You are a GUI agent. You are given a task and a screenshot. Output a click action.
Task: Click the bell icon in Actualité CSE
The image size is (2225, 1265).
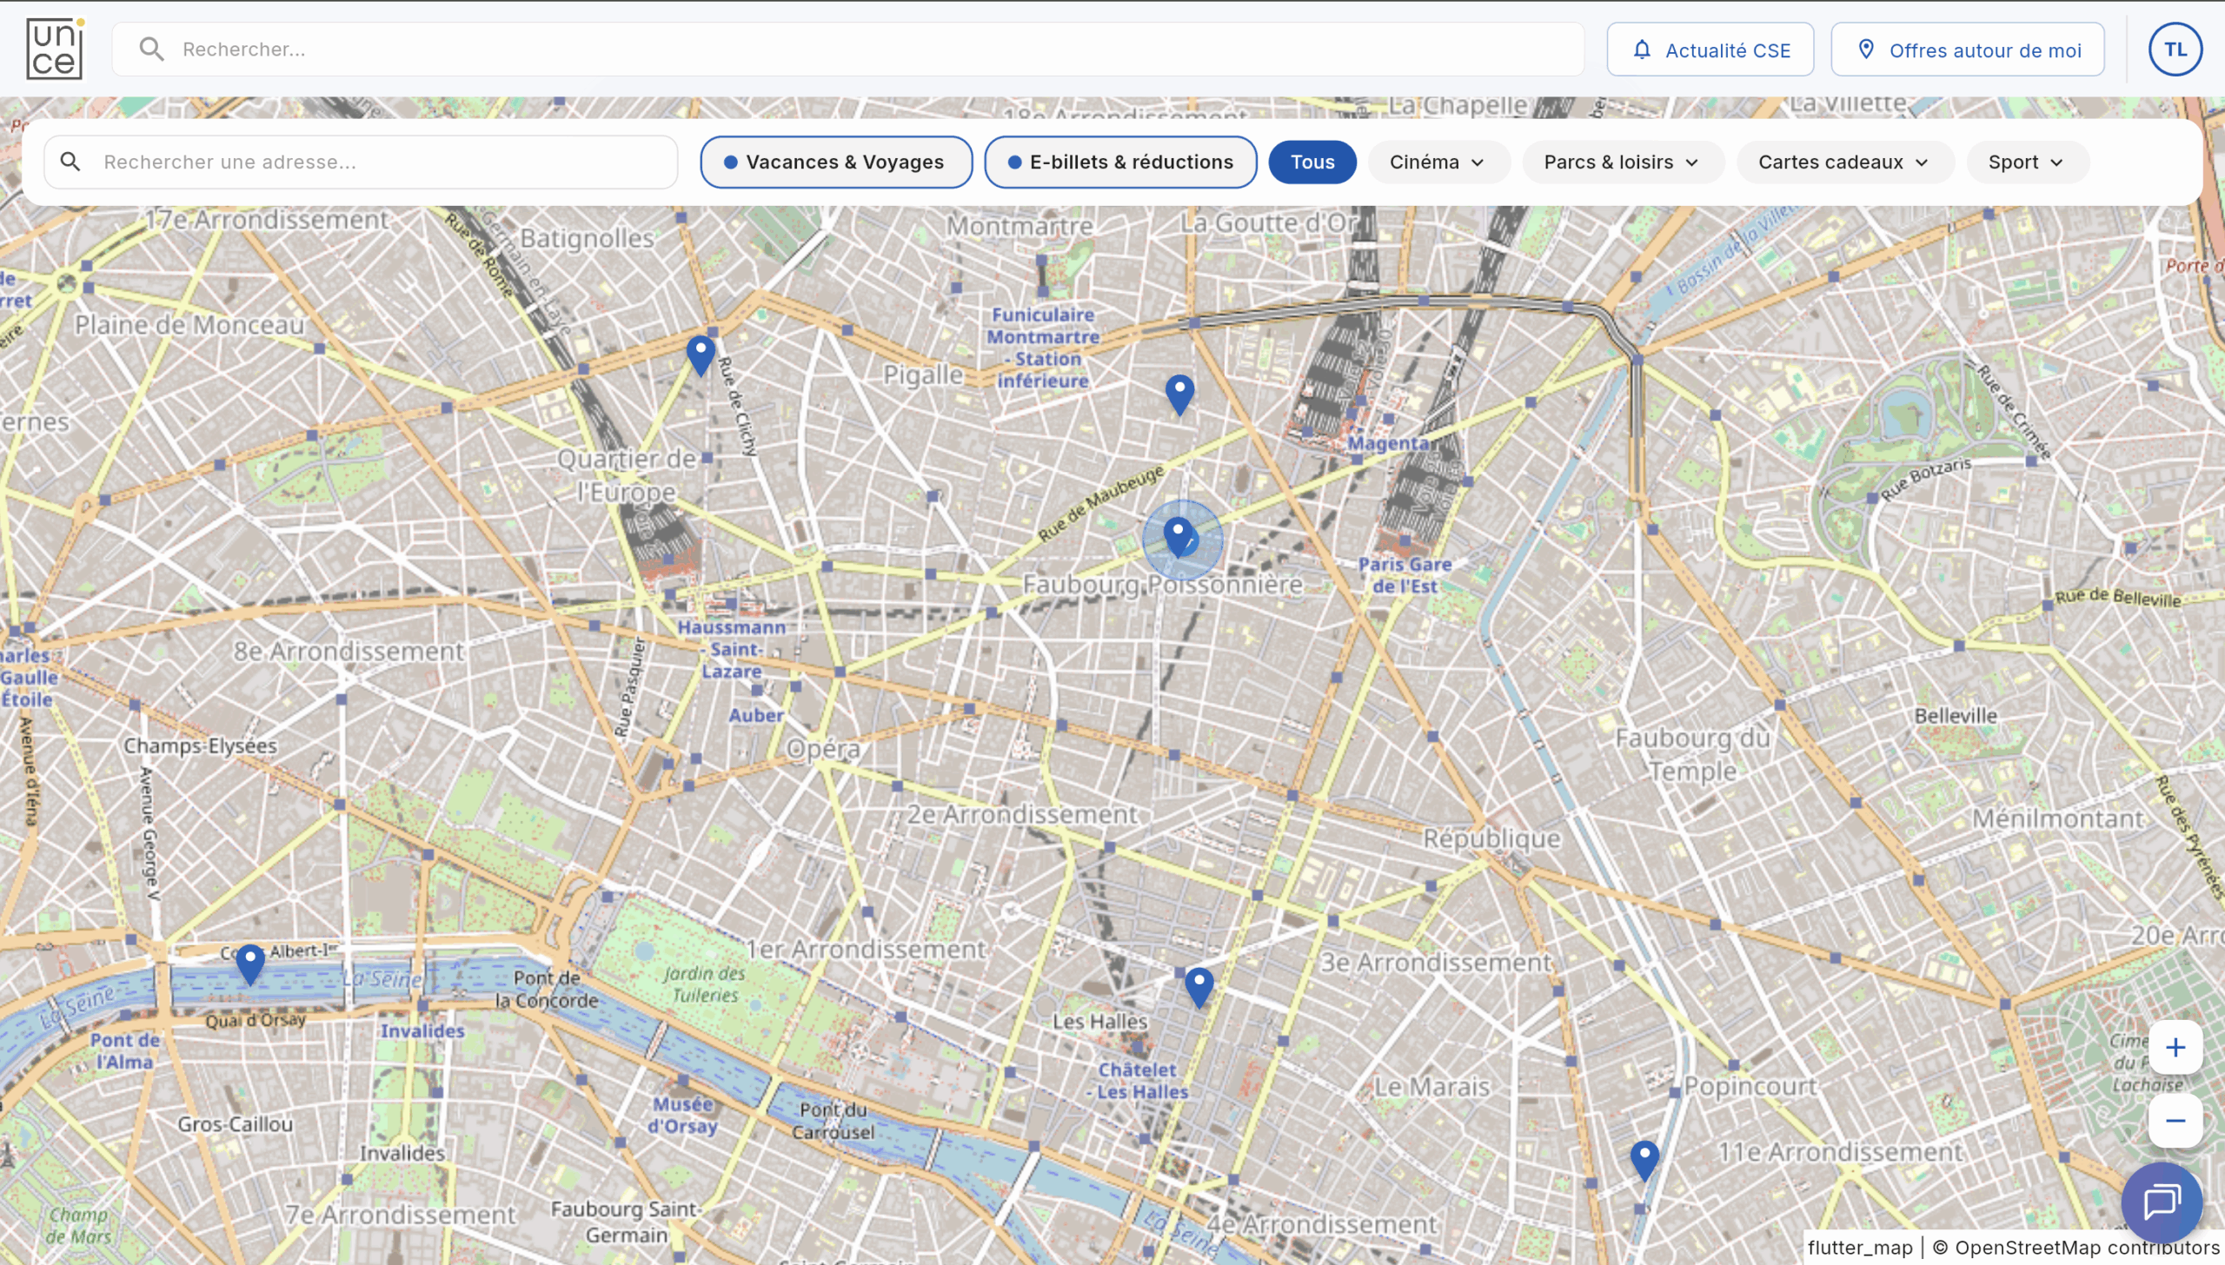click(x=1642, y=50)
